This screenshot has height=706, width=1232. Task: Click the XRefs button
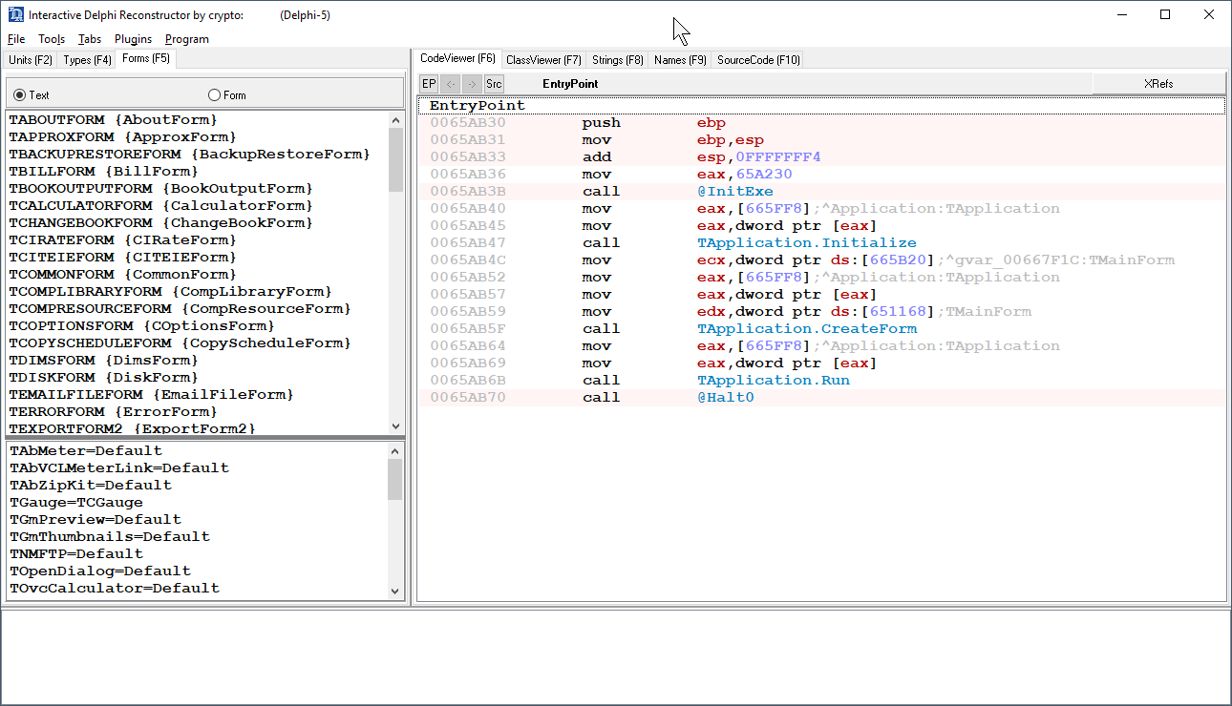(x=1158, y=83)
